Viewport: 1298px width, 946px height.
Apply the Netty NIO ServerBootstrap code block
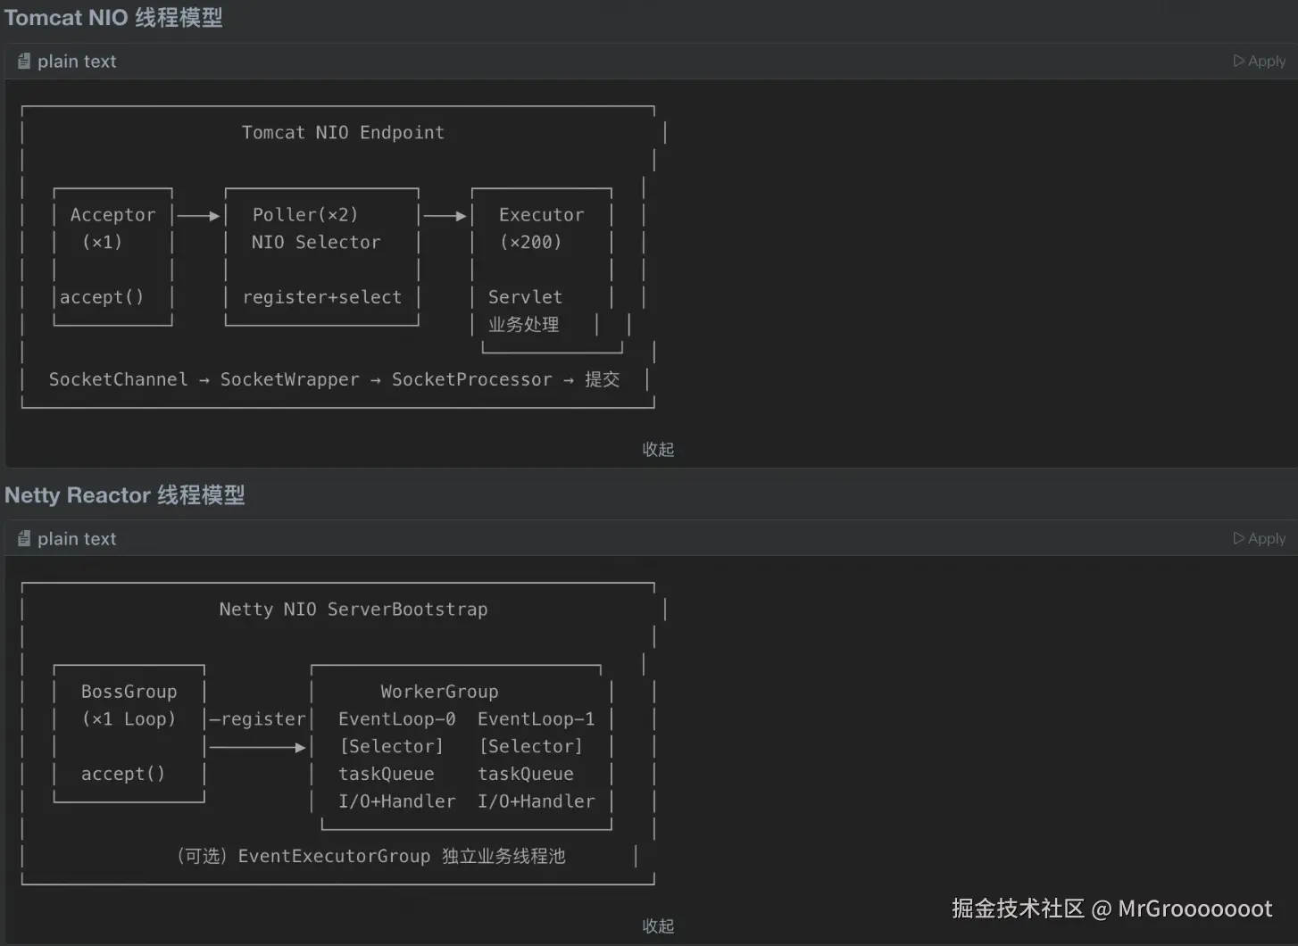click(x=1260, y=538)
